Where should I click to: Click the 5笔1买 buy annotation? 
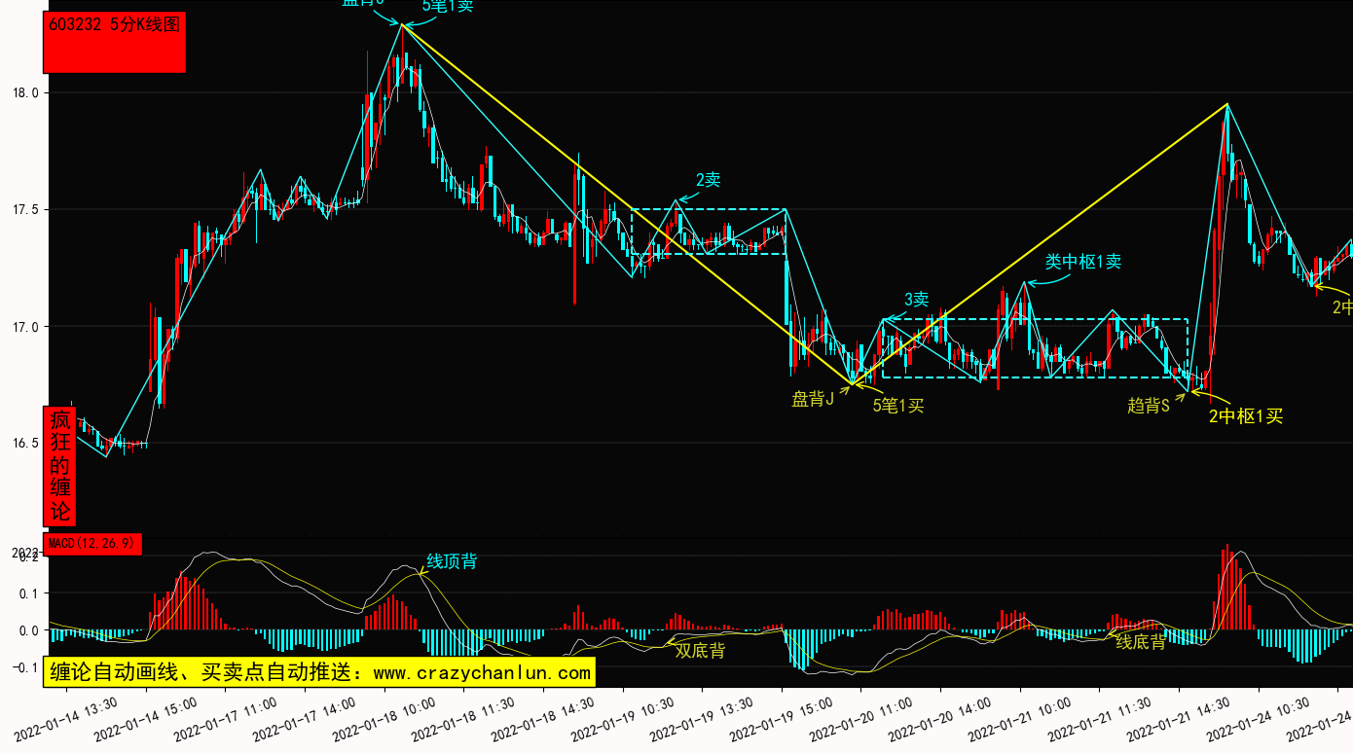coord(897,406)
